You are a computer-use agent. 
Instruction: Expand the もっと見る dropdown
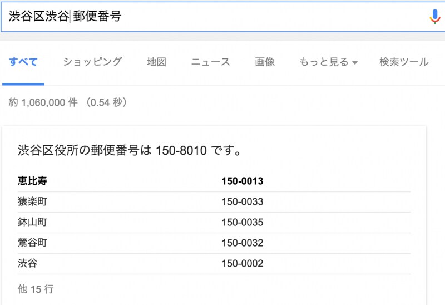pos(328,62)
